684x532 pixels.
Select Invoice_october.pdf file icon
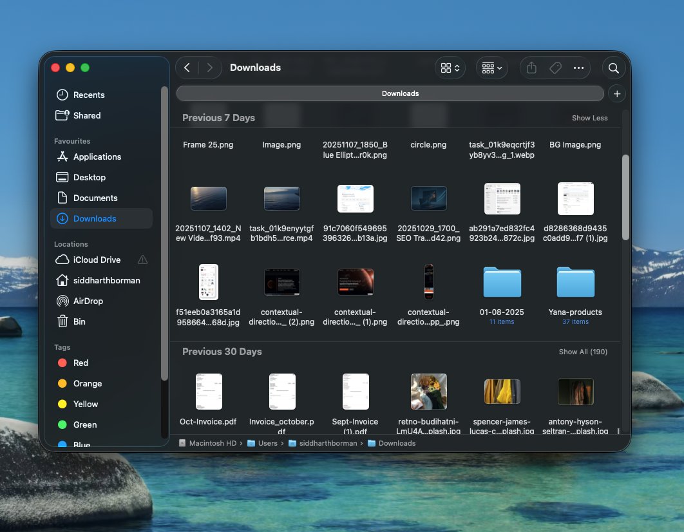click(282, 391)
